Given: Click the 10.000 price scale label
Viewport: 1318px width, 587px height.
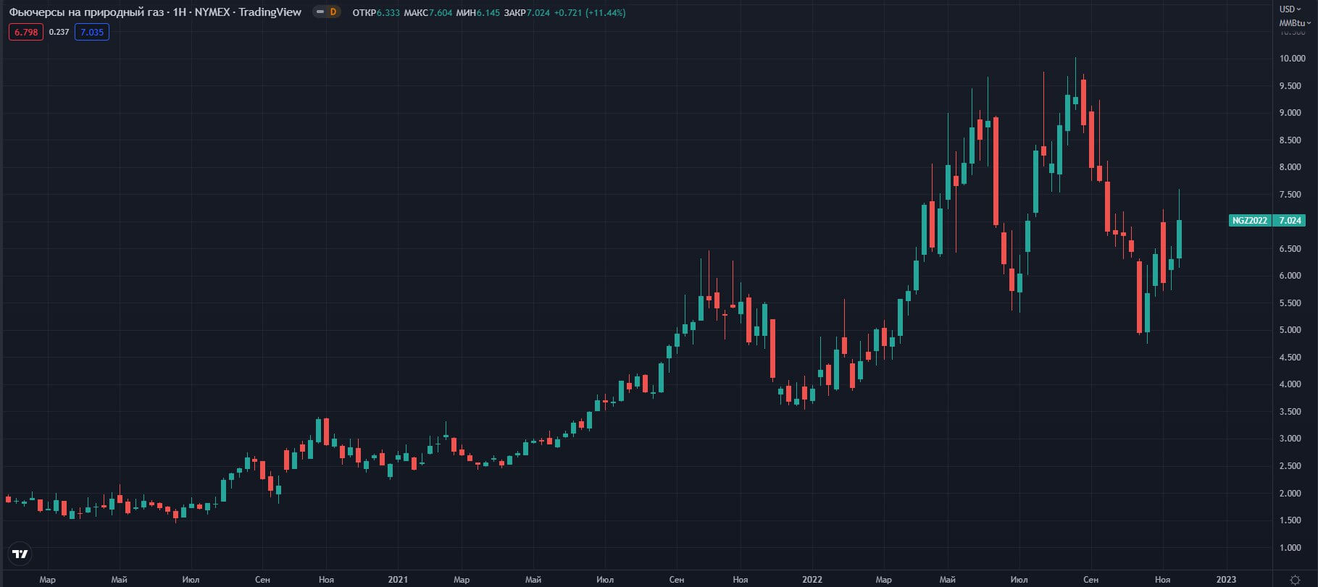Looking at the screenshot, I should coord(1293,59).
